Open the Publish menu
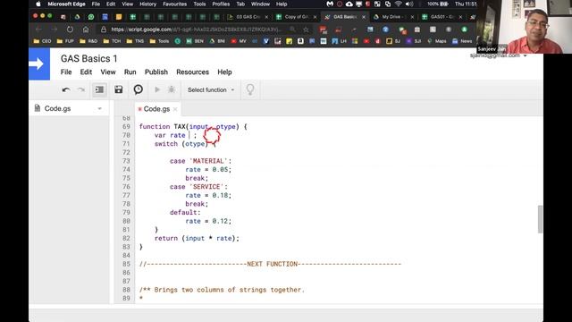The image size is (572, 322). pyautogui.click(x=156, y=72)
